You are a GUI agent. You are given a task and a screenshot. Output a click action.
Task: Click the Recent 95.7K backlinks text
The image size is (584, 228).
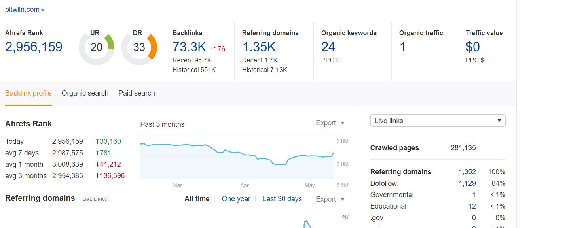[x=192, y=60]
